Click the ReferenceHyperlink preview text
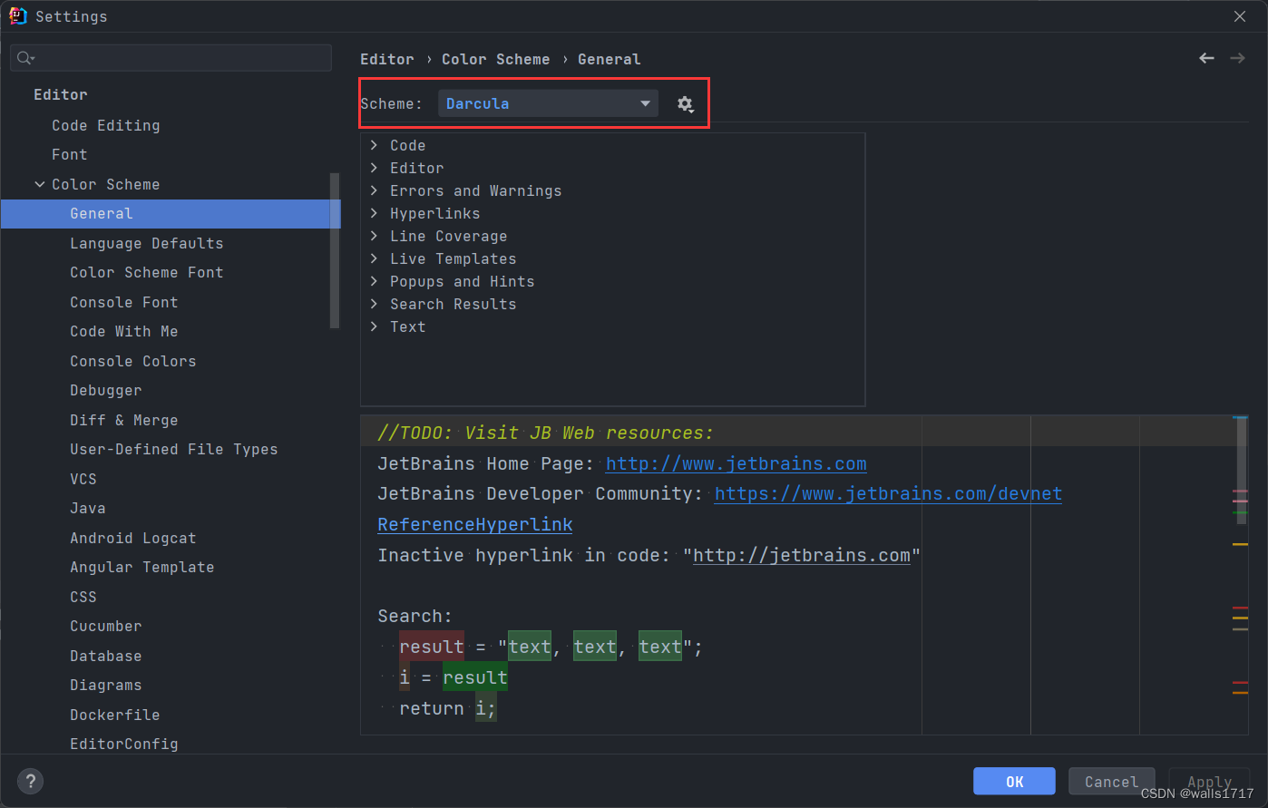The width and height of the screenshot is (1268, 808). [x=475, y=524]
